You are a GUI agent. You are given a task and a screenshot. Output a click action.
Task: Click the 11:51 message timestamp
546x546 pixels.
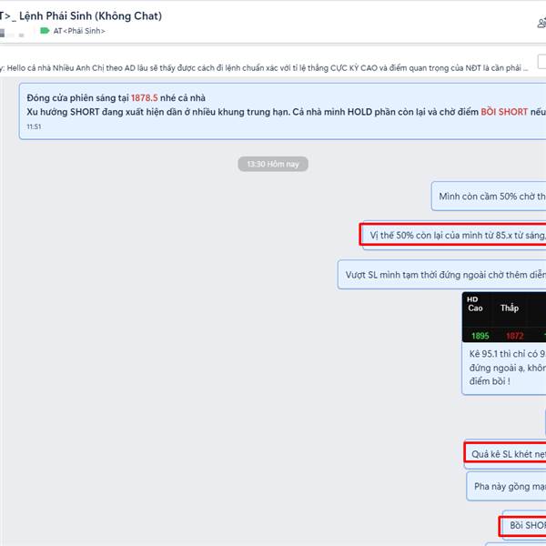[34, 126]
